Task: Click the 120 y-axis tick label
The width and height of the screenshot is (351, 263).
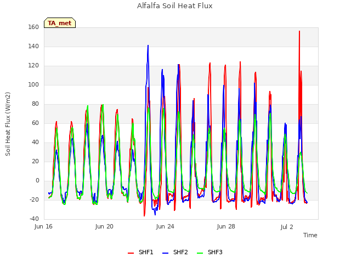Action: tap(33, 66)
